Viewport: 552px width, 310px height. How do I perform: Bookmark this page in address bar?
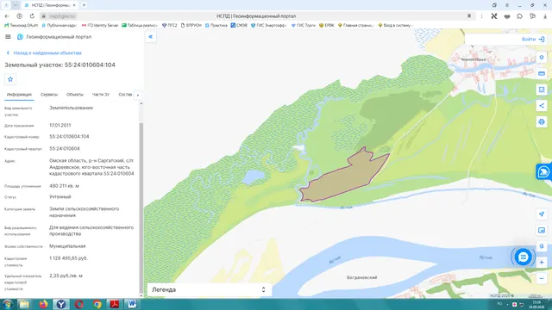(469, 16)
